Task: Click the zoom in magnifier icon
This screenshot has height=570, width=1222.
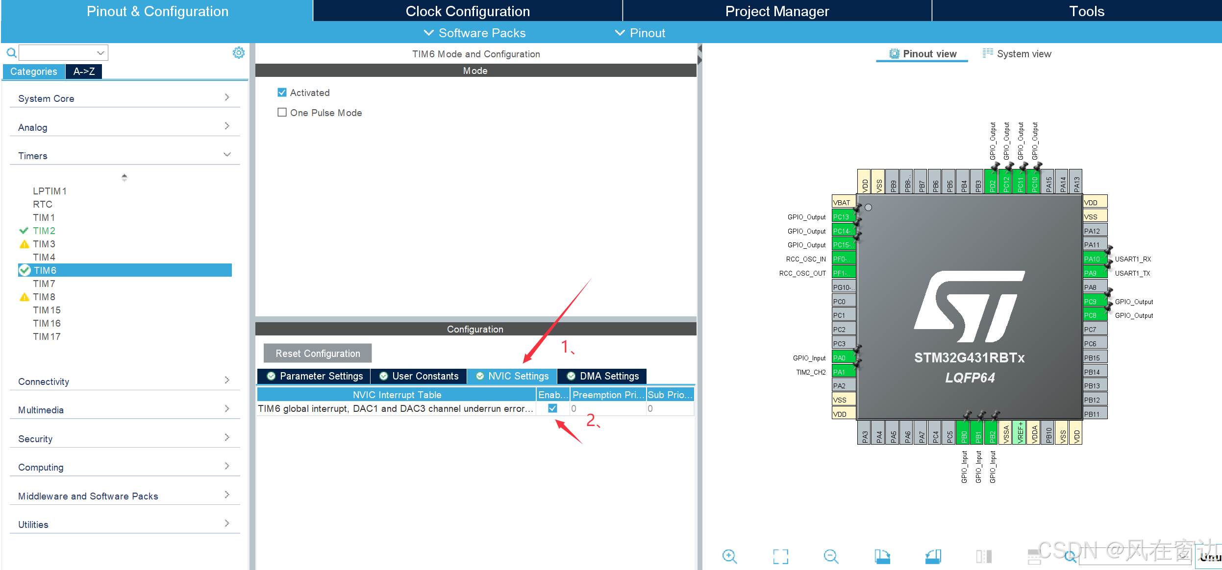Action: [729, 556]
